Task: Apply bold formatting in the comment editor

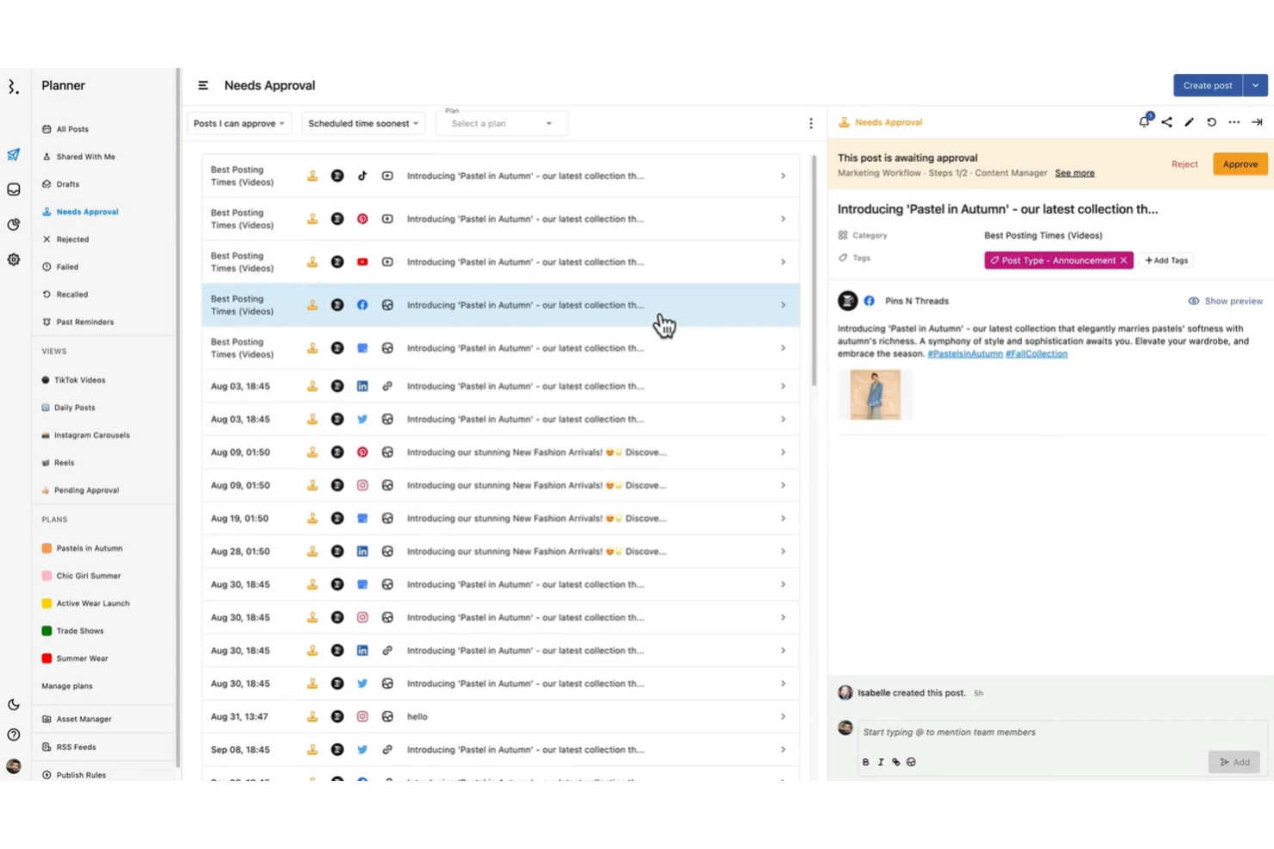Action: tap(866, 761)
